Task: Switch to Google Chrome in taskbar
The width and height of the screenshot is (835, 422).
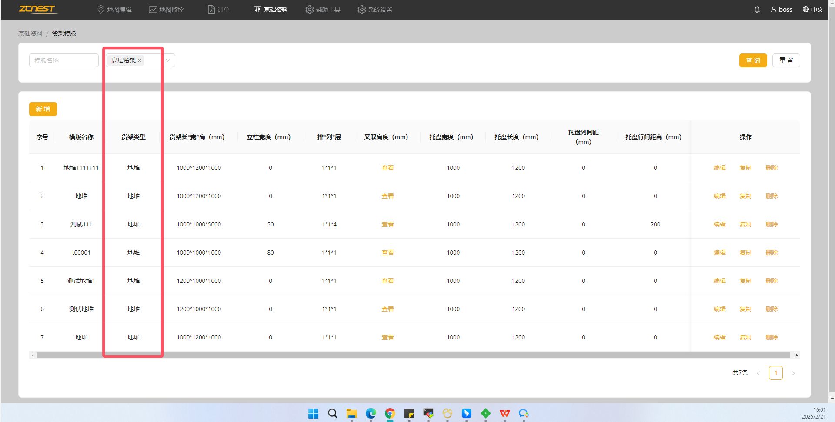Action: pos(390,413)
